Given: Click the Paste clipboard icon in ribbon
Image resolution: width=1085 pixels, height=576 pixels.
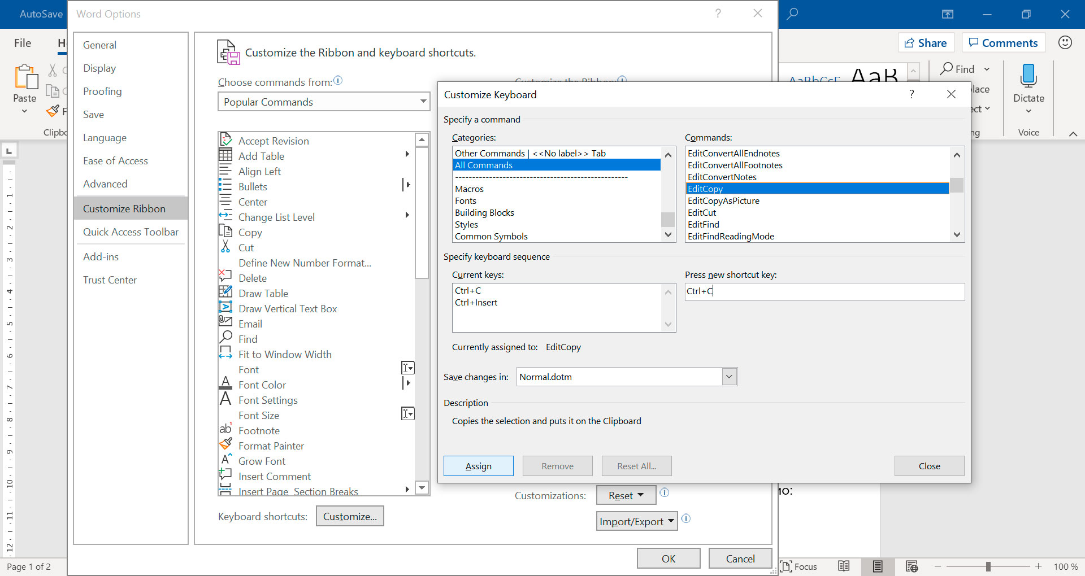Looking at the screenshot, I should click(x=25, y=77).
